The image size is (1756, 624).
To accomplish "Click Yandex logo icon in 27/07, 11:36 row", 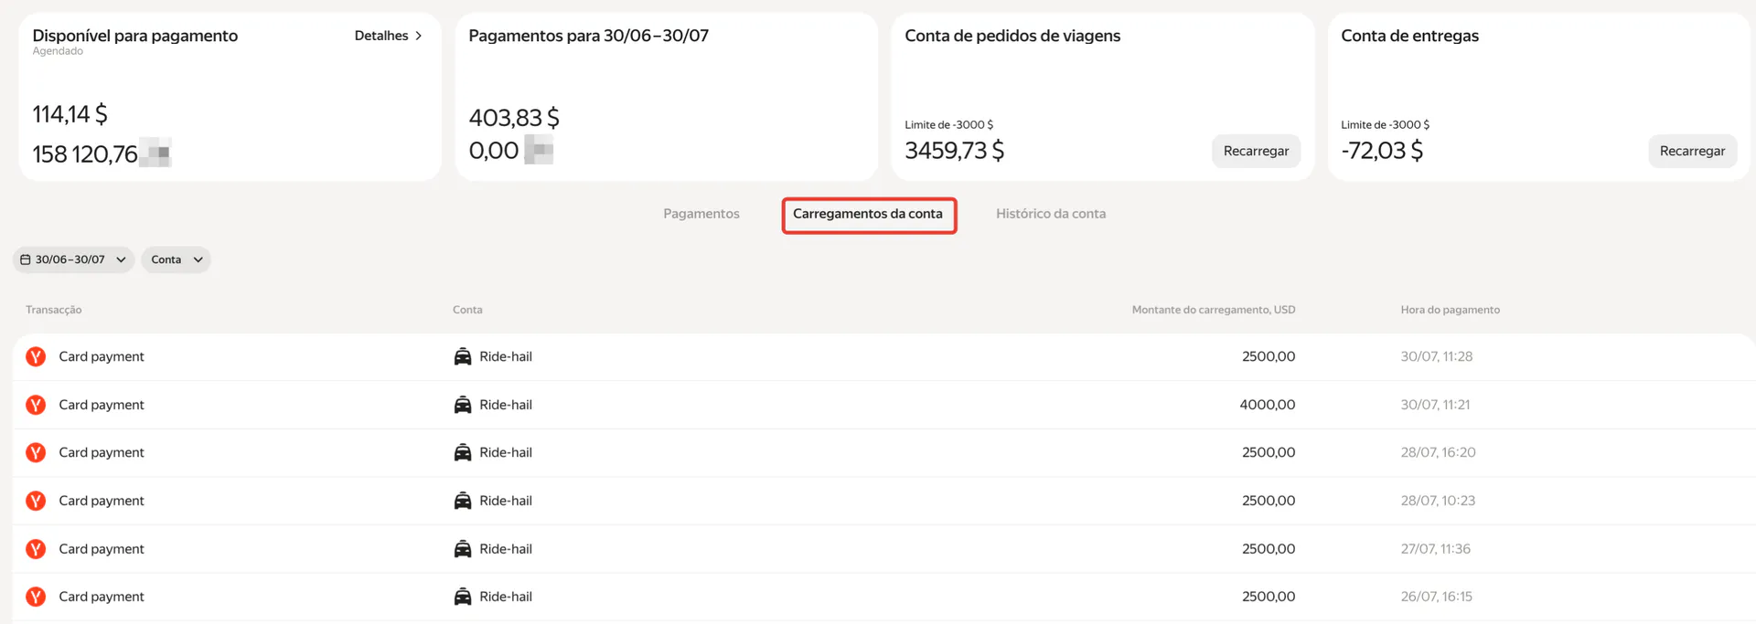I will [x=36, y=549].
